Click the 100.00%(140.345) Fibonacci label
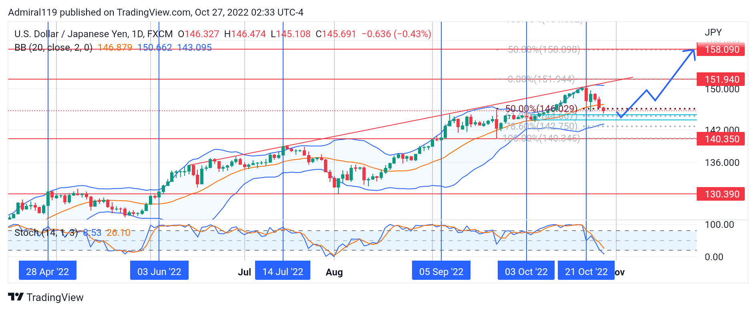The width and height of the screenshot is (756, 311). point(541,138)
